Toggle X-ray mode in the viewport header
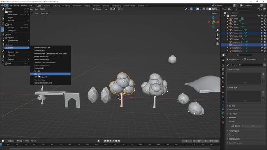 204,9
